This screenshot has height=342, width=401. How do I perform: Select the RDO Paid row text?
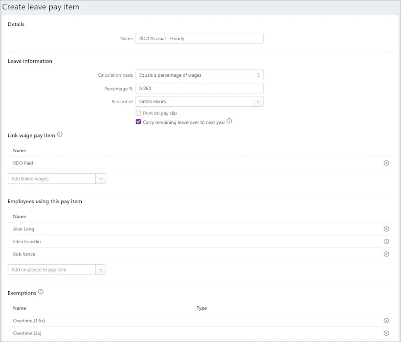click(x=23, y=163)
